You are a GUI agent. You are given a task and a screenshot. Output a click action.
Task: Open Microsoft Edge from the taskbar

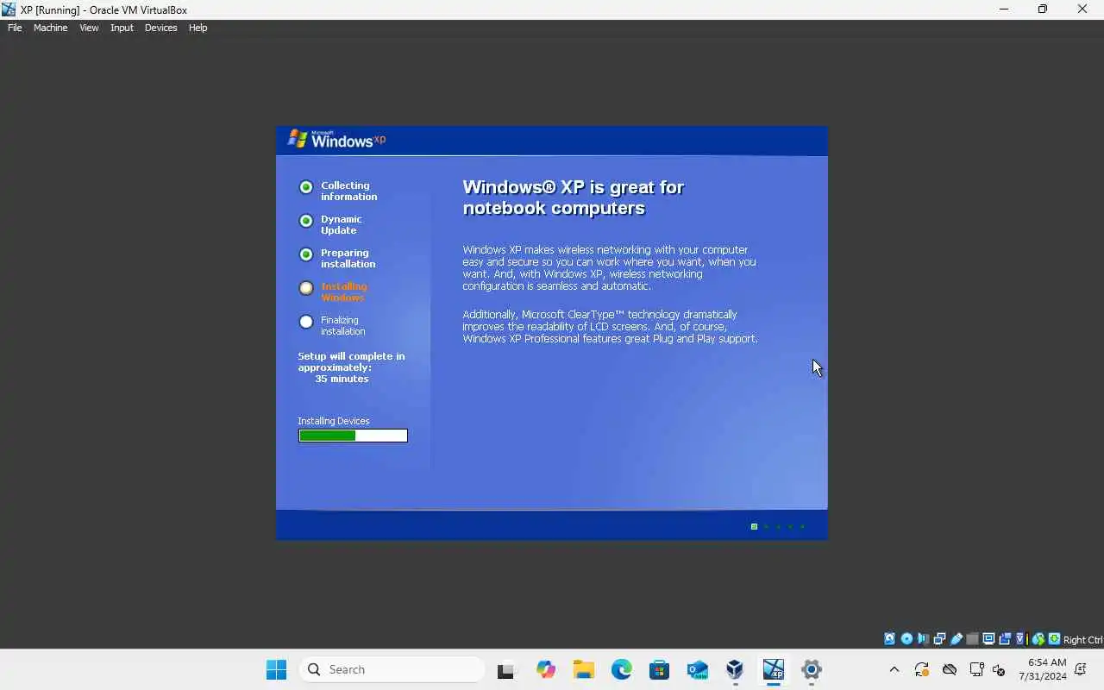point(621,669)
